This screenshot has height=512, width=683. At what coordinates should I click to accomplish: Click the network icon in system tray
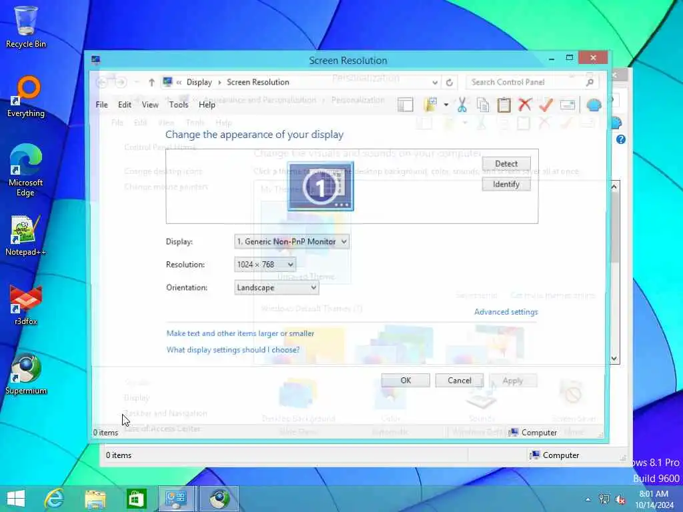[604, 499]
